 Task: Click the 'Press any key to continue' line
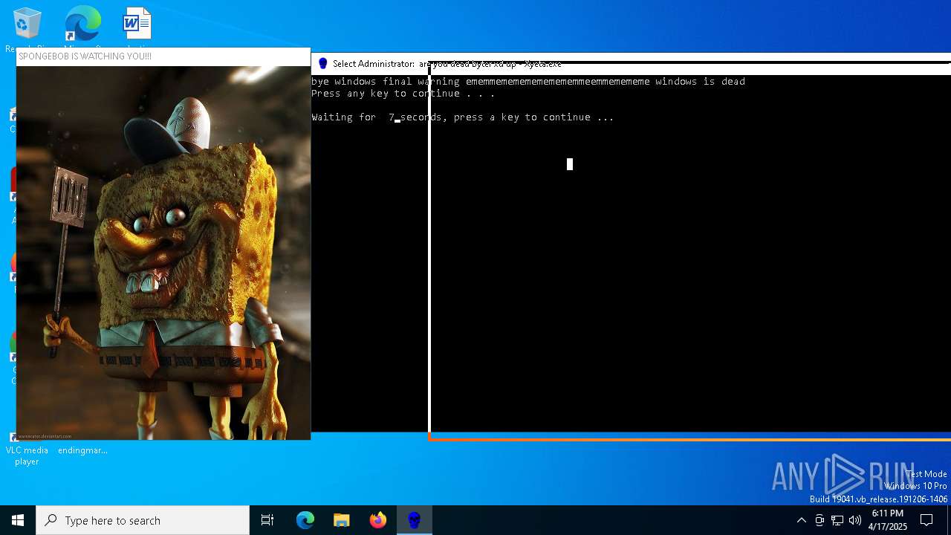click(403, 94)
